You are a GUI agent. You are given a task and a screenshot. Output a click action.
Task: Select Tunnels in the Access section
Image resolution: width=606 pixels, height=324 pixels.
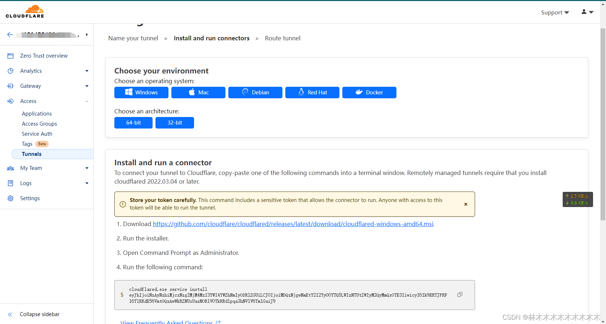pyautogui.click(x=31, y=154)
